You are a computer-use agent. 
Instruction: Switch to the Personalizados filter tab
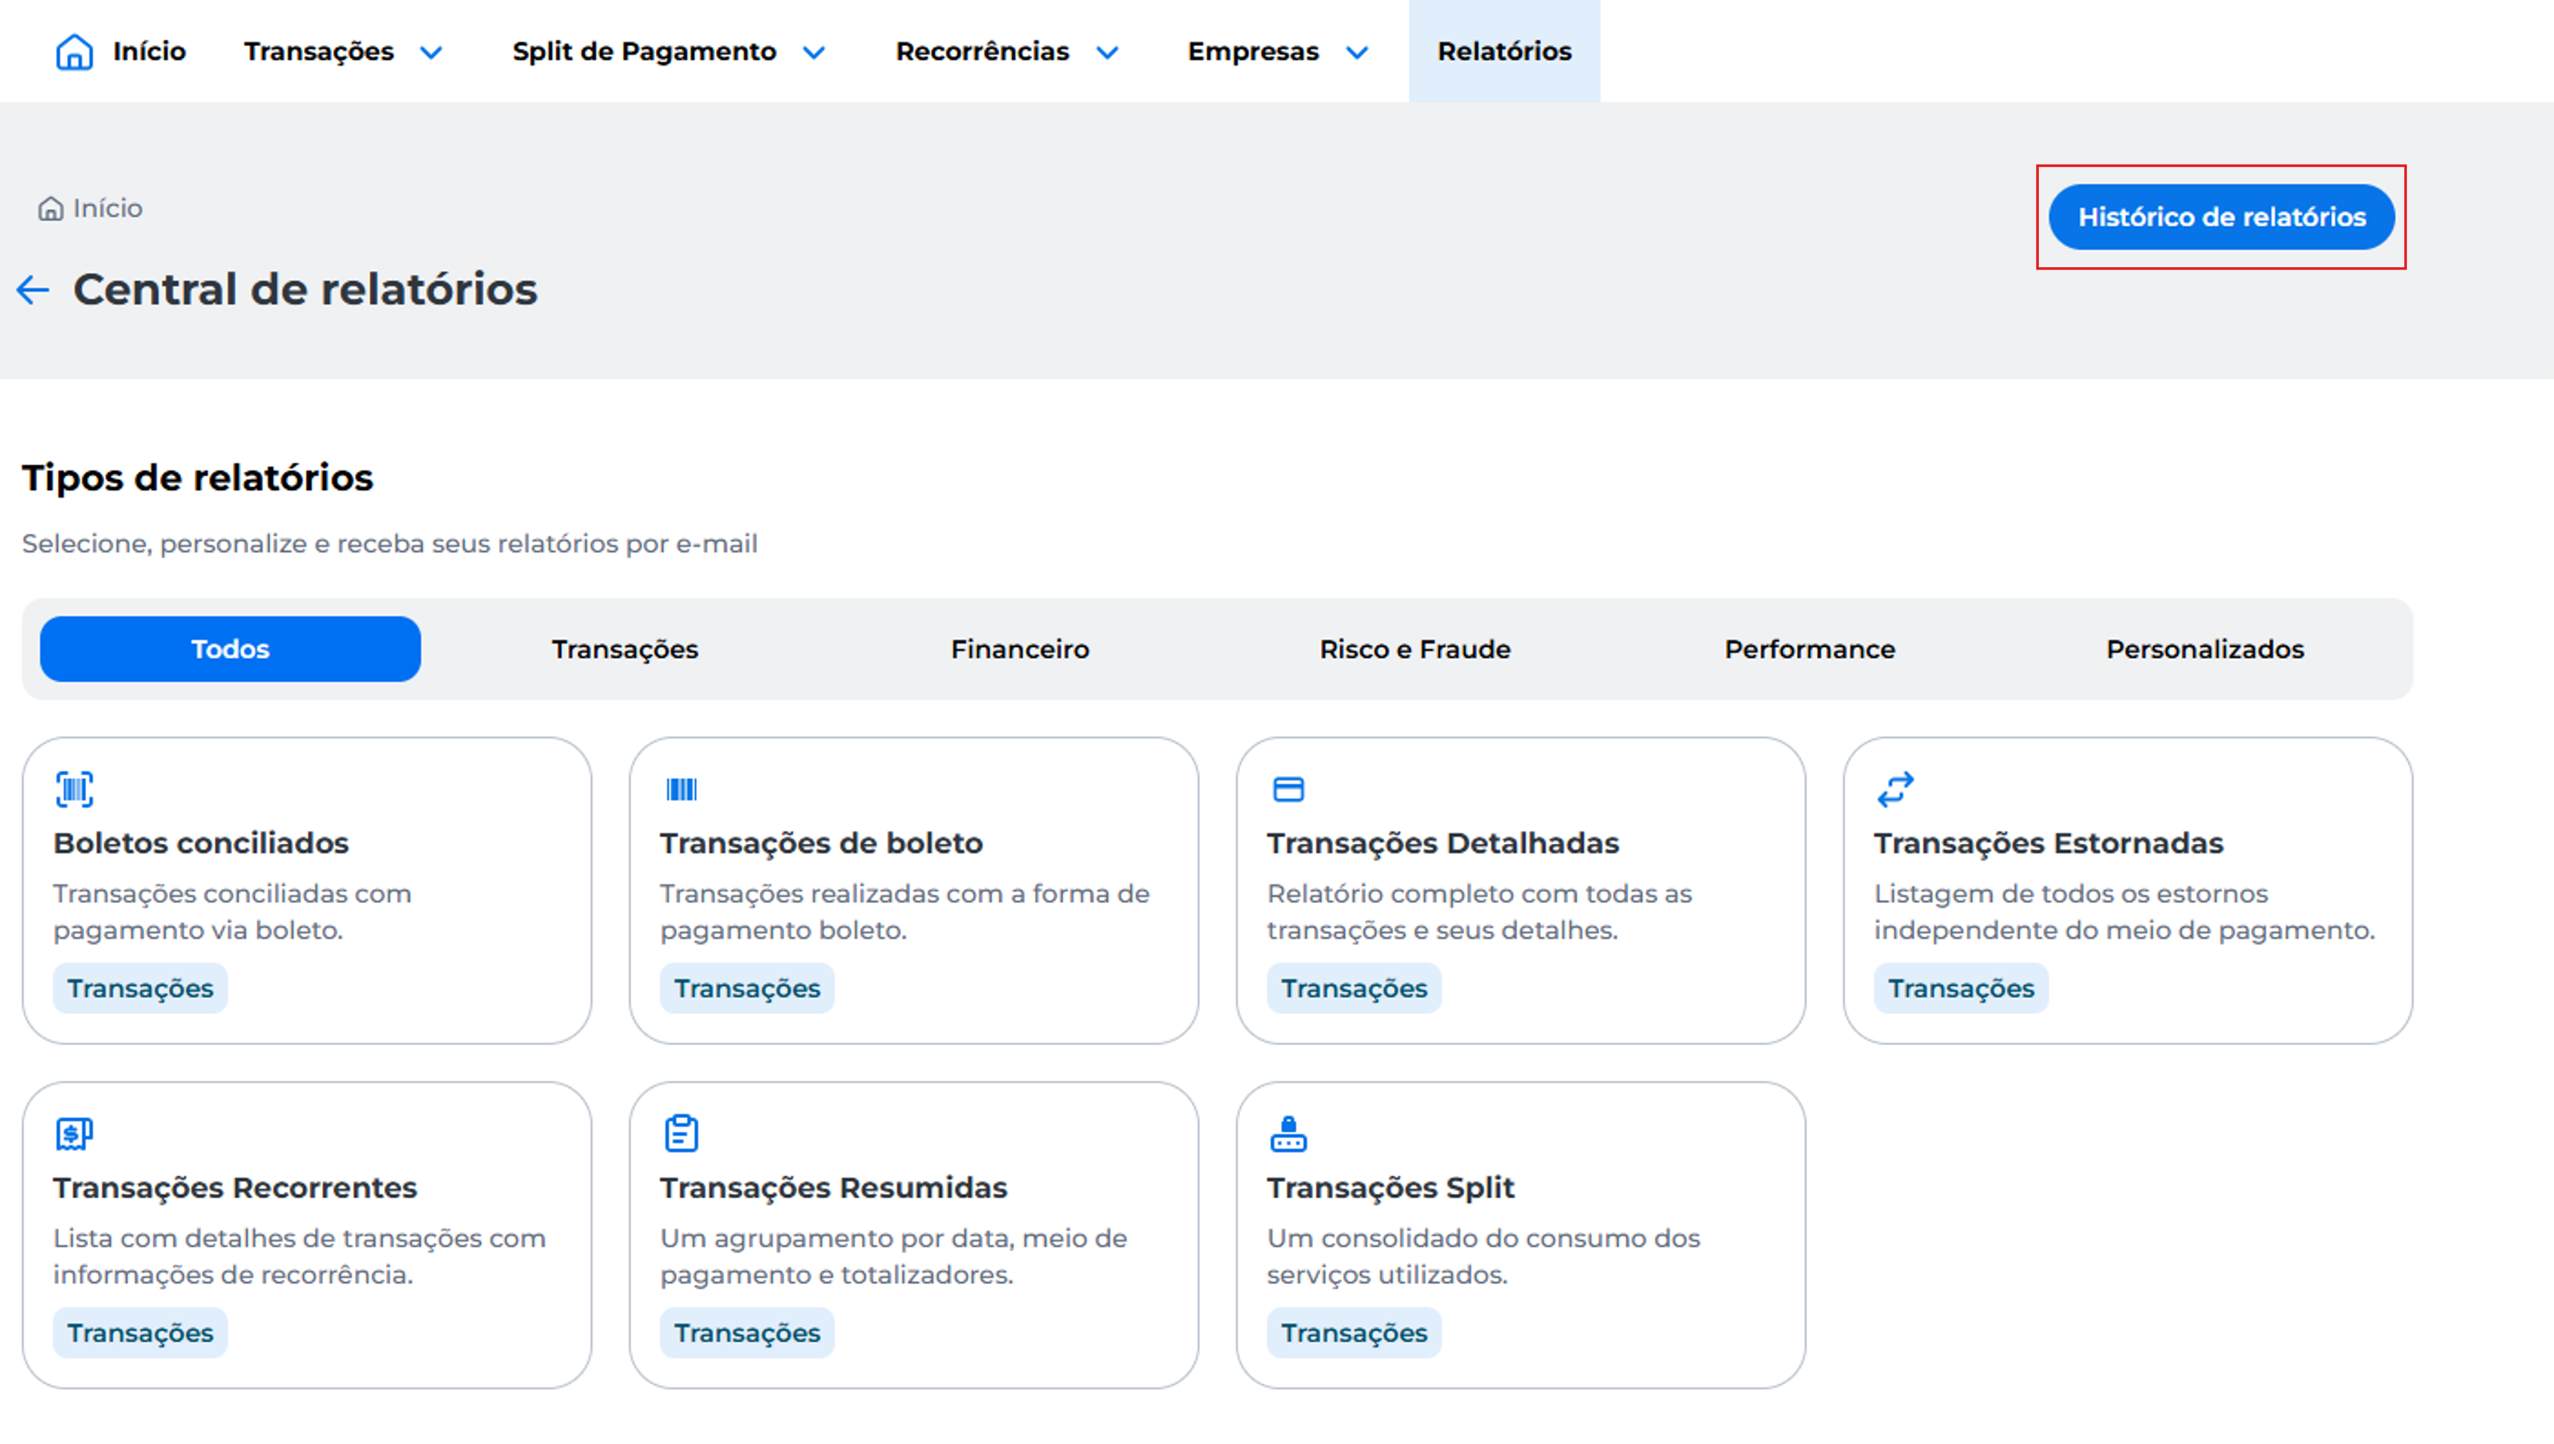(2205, 649)
